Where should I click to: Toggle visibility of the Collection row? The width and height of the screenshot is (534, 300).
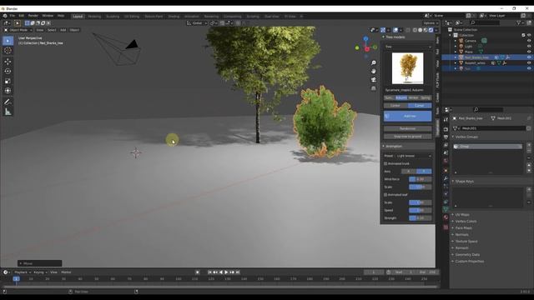click(529, 35)
